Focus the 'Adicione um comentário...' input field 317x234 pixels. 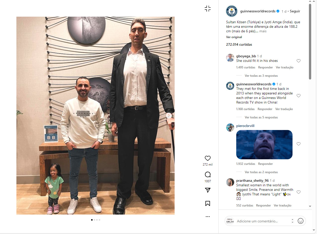262,221
